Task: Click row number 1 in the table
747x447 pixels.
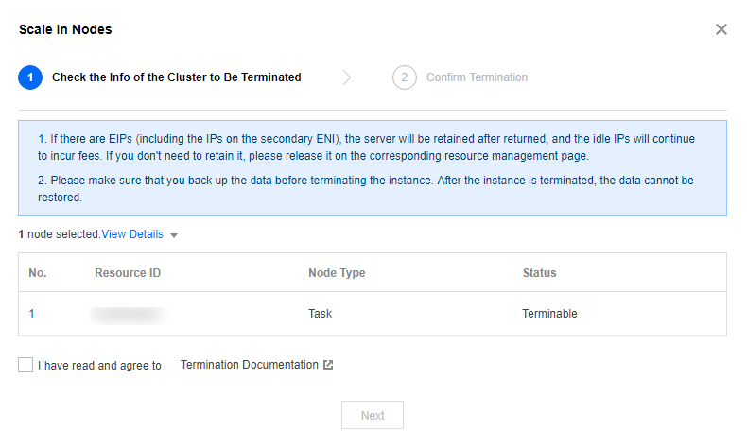Action: pos(32,314)
